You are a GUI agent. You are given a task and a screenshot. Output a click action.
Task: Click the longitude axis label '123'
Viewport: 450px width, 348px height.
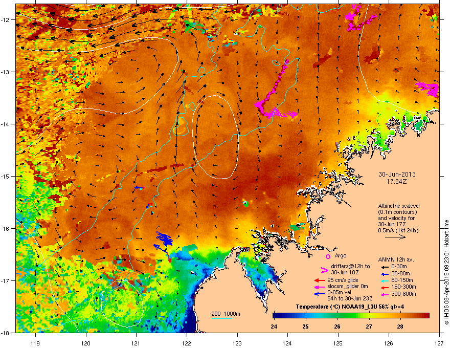click(237, 343)
